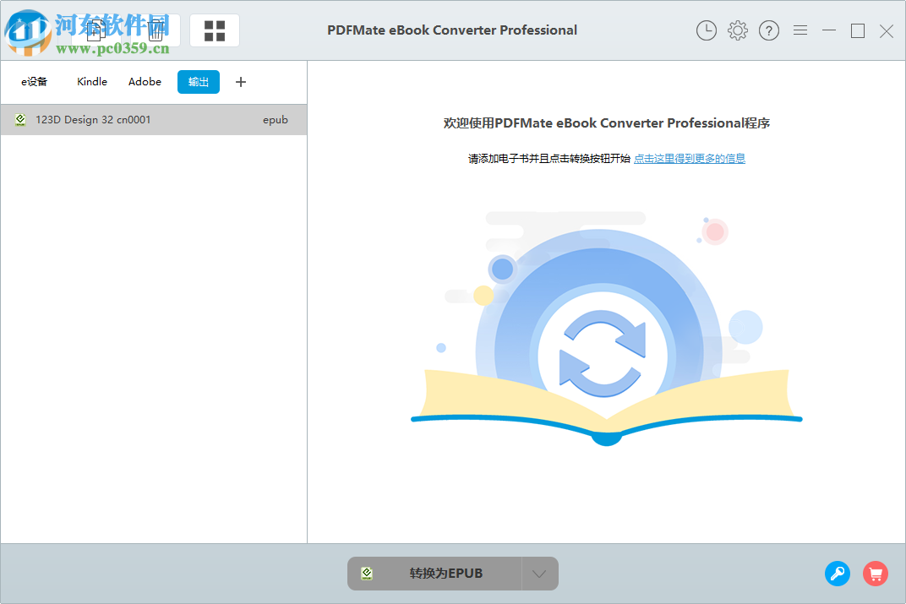Open the 点击这里得到更多的信息 link
Image resolution: width=906 pixels, height=604 pixels.
pyautogui.click(x=690, y=158)
